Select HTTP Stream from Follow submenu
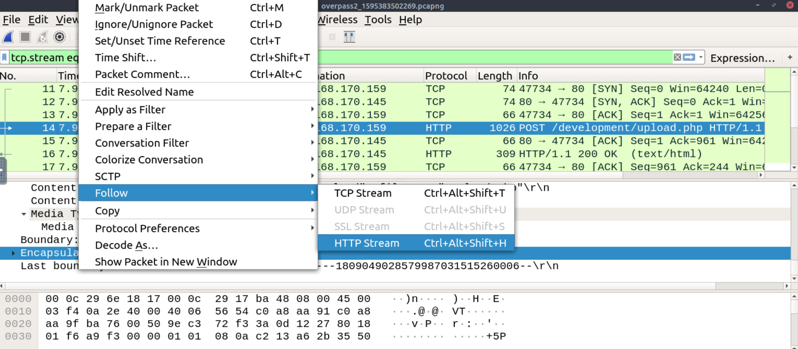 (366, 243)
